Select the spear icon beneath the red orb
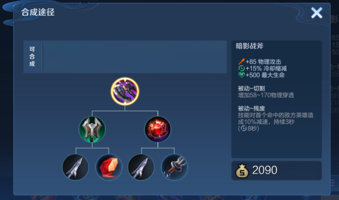The width and height of the screenshot is (339, 200). [x=141, y=167]
